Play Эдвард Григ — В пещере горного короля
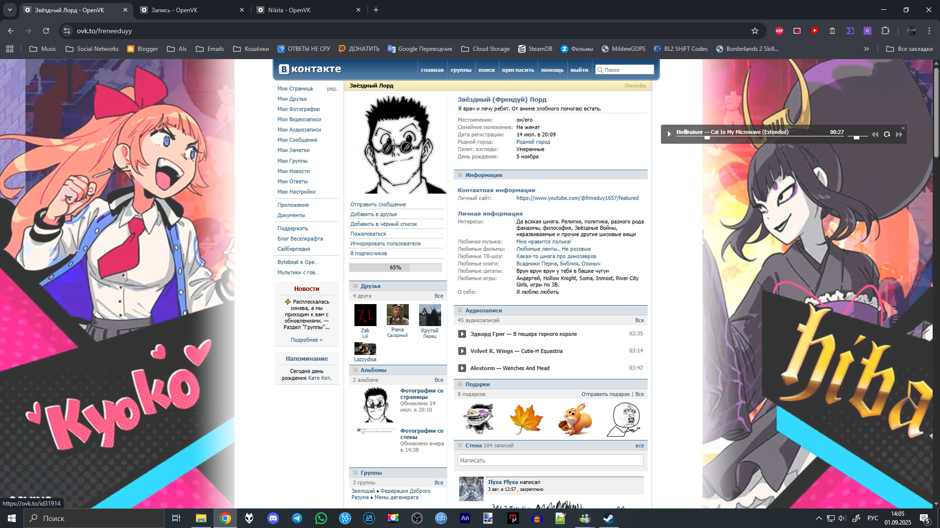This screenshot has height=528, width=940. 462,334
